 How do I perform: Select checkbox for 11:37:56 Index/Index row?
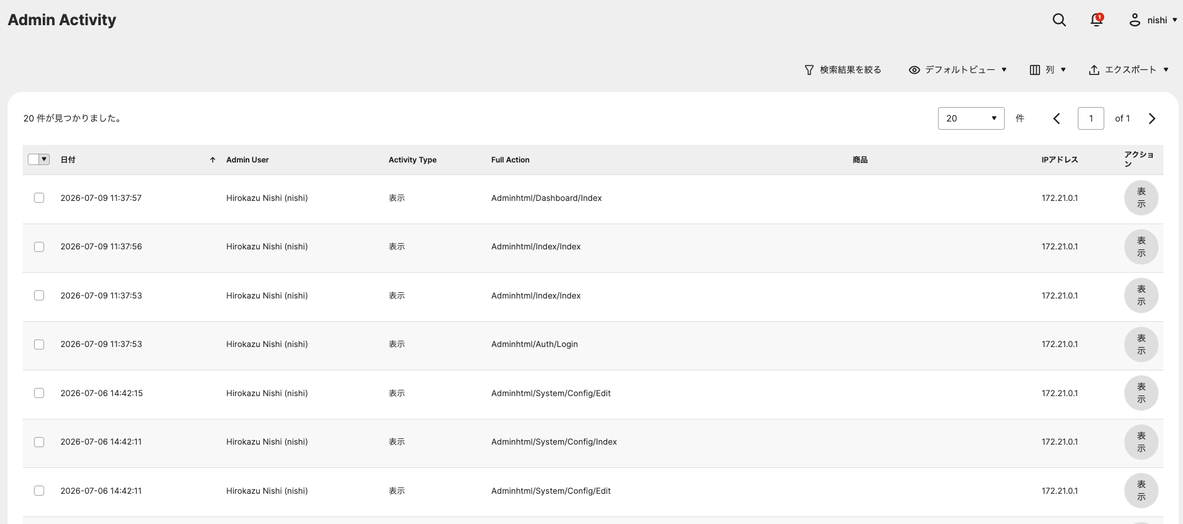[39, 247]
